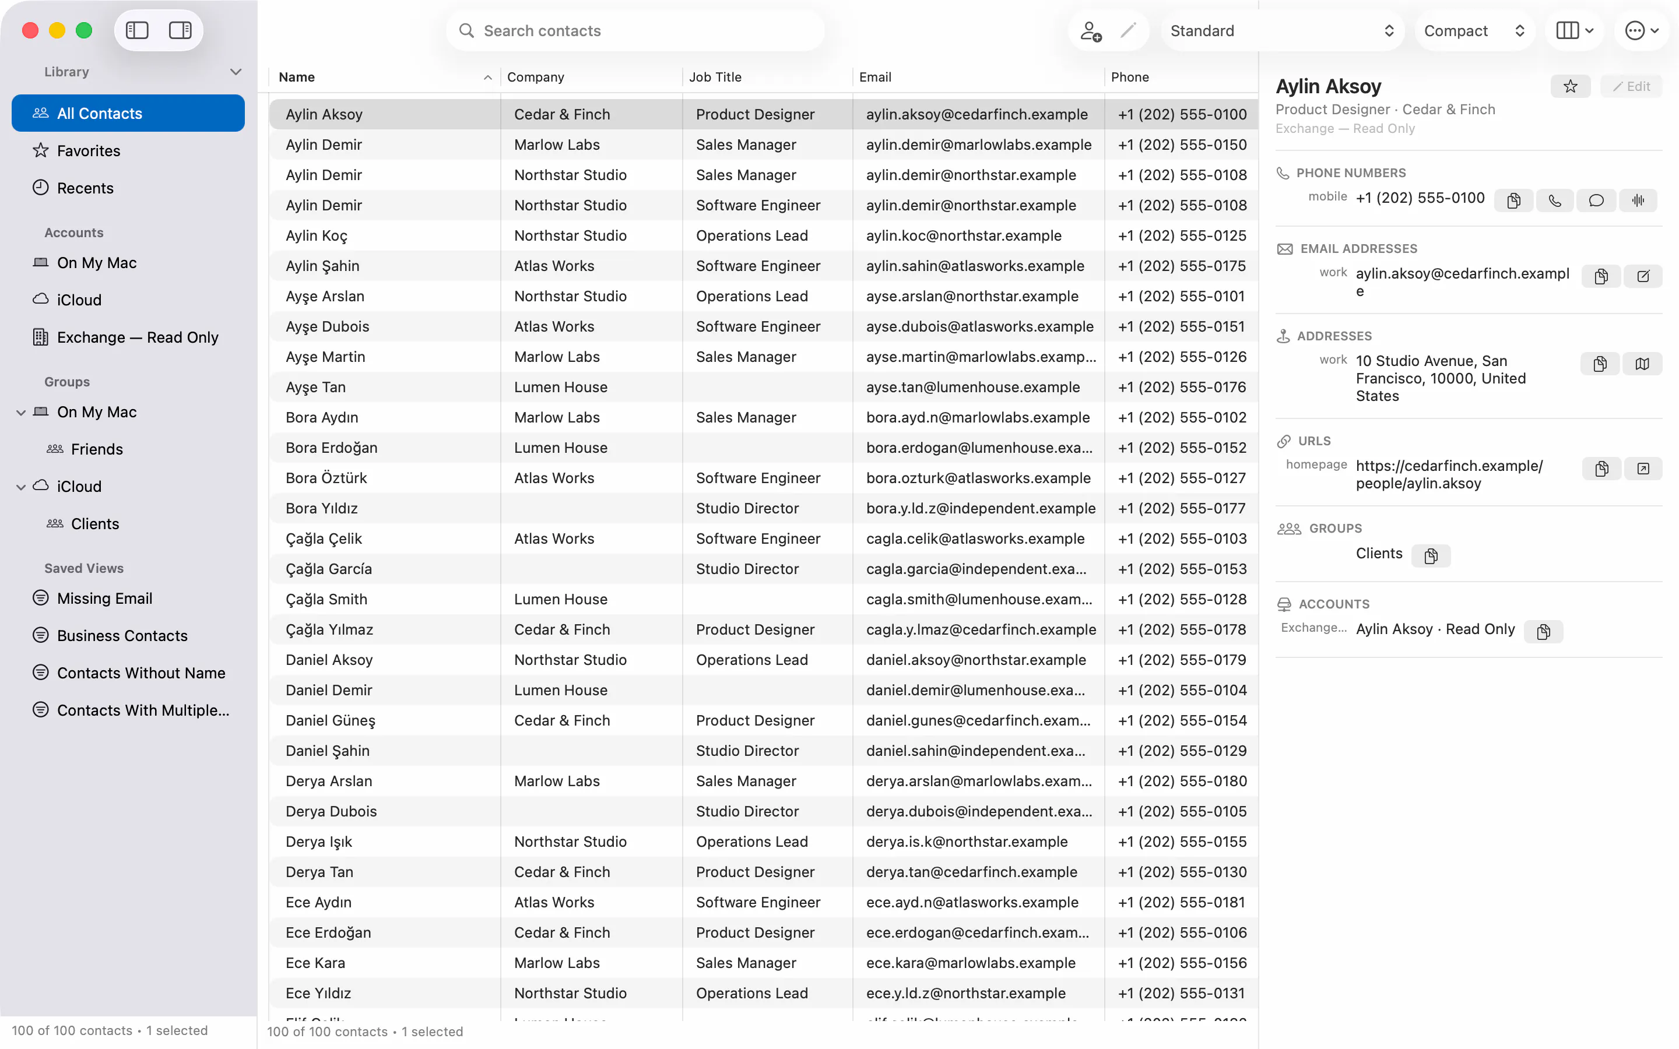Viewport: 1679px width, 1049px height.
Task: Focus the Search contacts field
Action: click(x=635, y=30)
